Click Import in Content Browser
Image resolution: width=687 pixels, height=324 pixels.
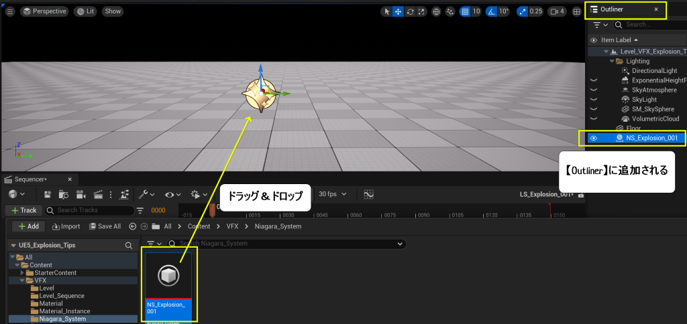(66, 226)
